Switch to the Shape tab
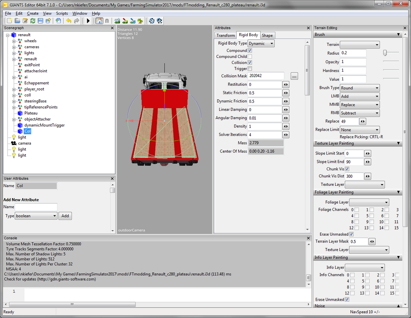Viewport: 411px width, 318px height. (x=267, y=35)
